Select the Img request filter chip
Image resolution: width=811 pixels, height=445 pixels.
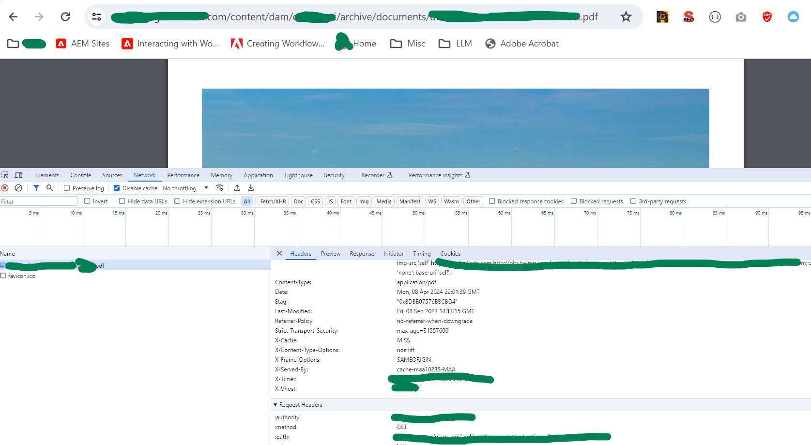pos(364,201)
